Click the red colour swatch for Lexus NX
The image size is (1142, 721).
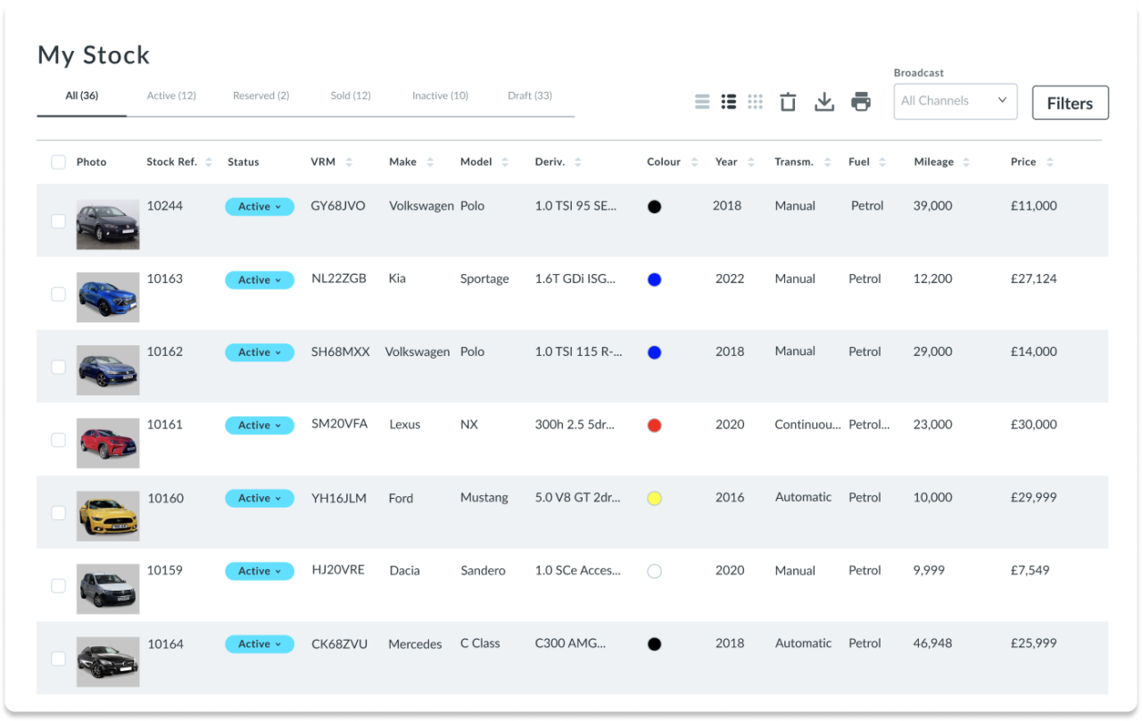[654, 426]
